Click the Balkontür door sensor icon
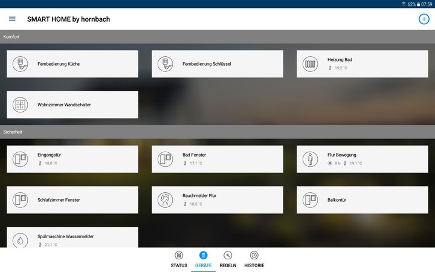This screenshot has width=435, height=272. click(x=310, y=200)
